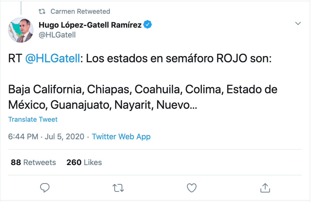Image resolution: width=314 pixels, height=202 pixels.
Task: Click the blue @HLGatell mention in the tweet
Action: click(x=53, y=59)
